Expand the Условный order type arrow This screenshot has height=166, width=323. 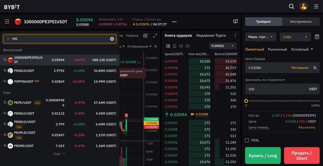(312, 49)
